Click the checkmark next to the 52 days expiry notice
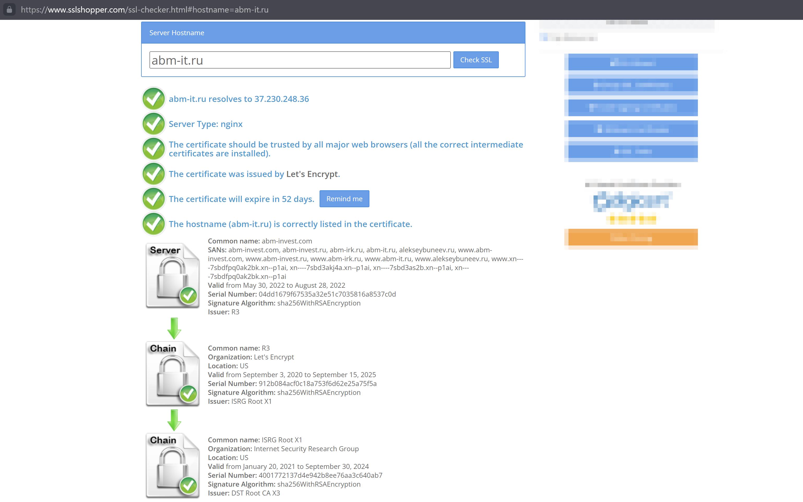The image size is (803, 502). (x=153, y=199)
